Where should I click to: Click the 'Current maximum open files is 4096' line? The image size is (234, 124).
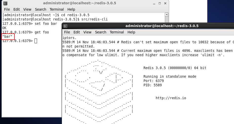(148, 51)
